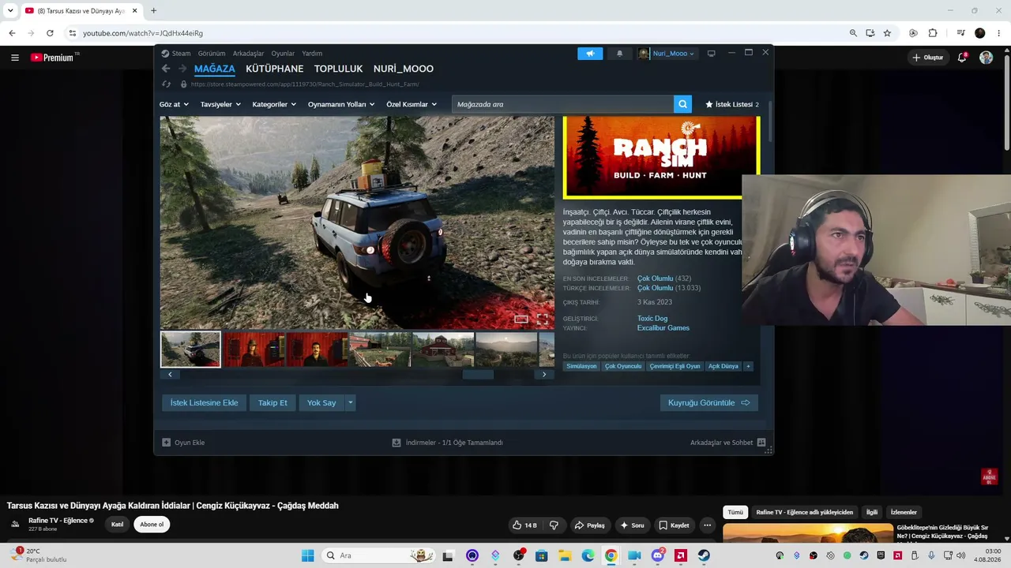Image resolution: width=1011 pixels, height=568 pixels.
Task: Click the plus icon next to Oyun Ekle
Action: point(166,443)
